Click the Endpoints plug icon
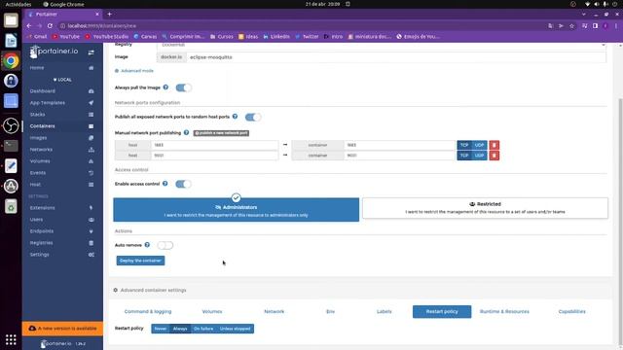Image resolution: width=623 pixels, height=350 pixels. [91, 231]
